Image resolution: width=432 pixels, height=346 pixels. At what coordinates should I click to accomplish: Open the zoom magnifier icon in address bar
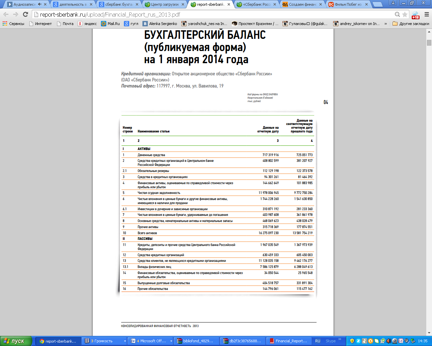[397, 15]
